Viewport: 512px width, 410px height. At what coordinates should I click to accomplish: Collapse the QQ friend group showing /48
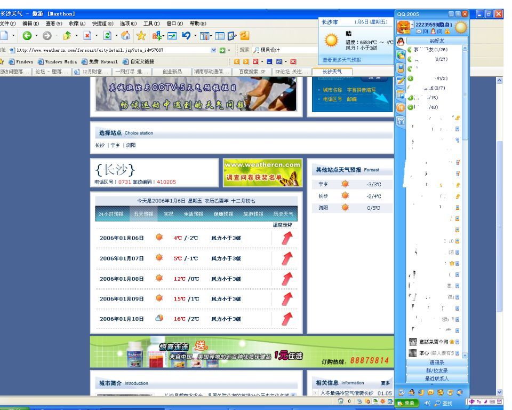(x=410, y=107)
